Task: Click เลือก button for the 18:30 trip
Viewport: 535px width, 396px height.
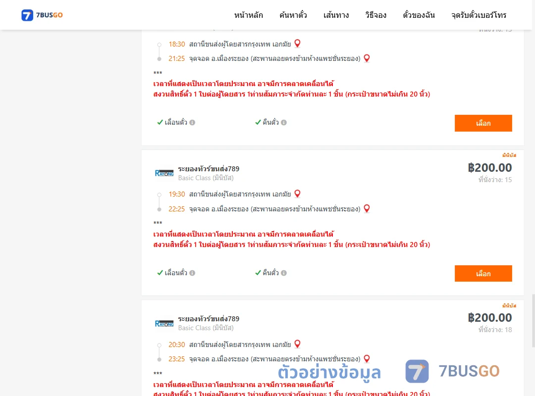Action: 483,123
